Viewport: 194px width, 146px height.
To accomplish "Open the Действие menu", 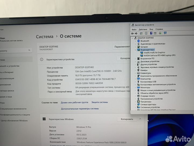I will [143, 29].
